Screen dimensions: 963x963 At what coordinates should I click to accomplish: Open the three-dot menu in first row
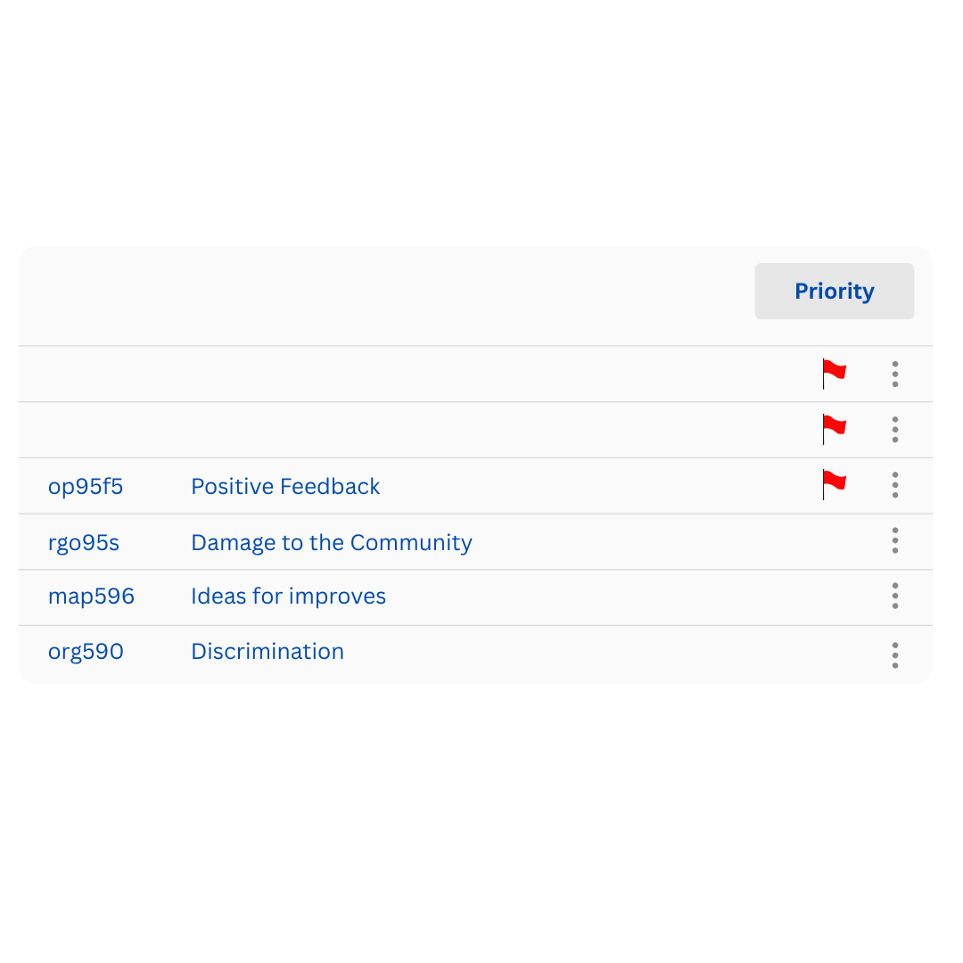click(x=895, y=374)
